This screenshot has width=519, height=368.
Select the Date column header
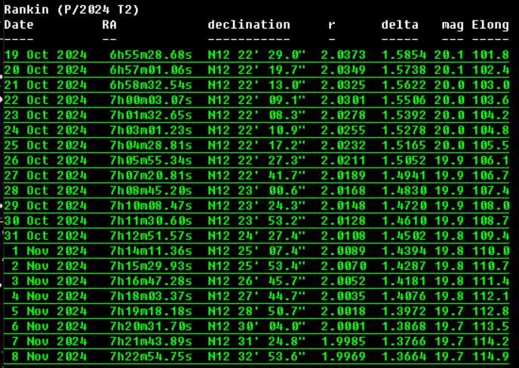19,25
